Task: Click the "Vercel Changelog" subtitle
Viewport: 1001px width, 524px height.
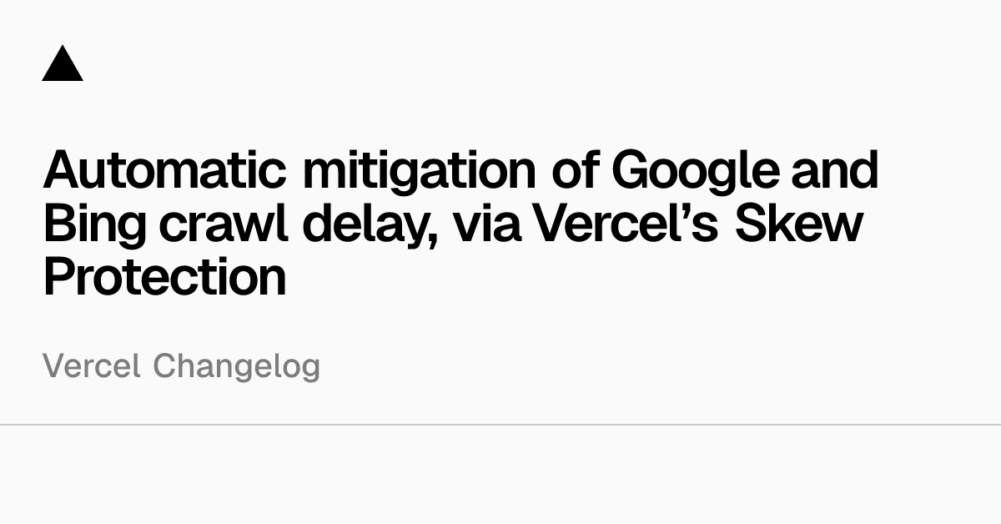Action: pos(181,366)
